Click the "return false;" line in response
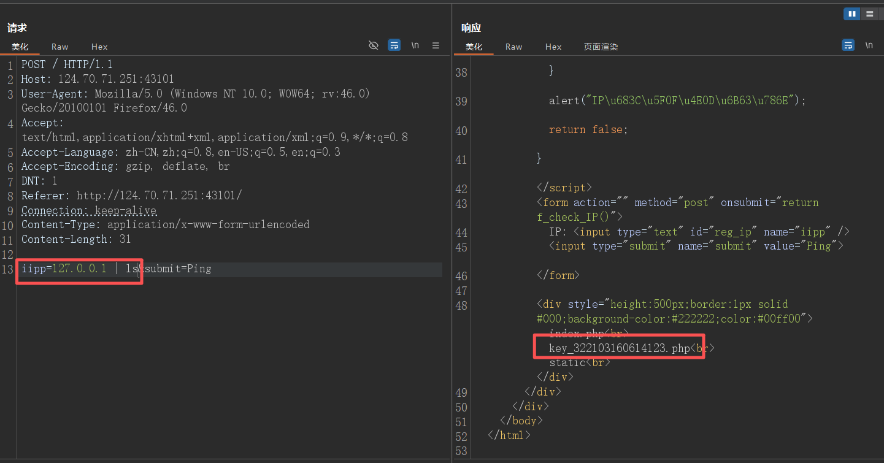 coord(589,130)
